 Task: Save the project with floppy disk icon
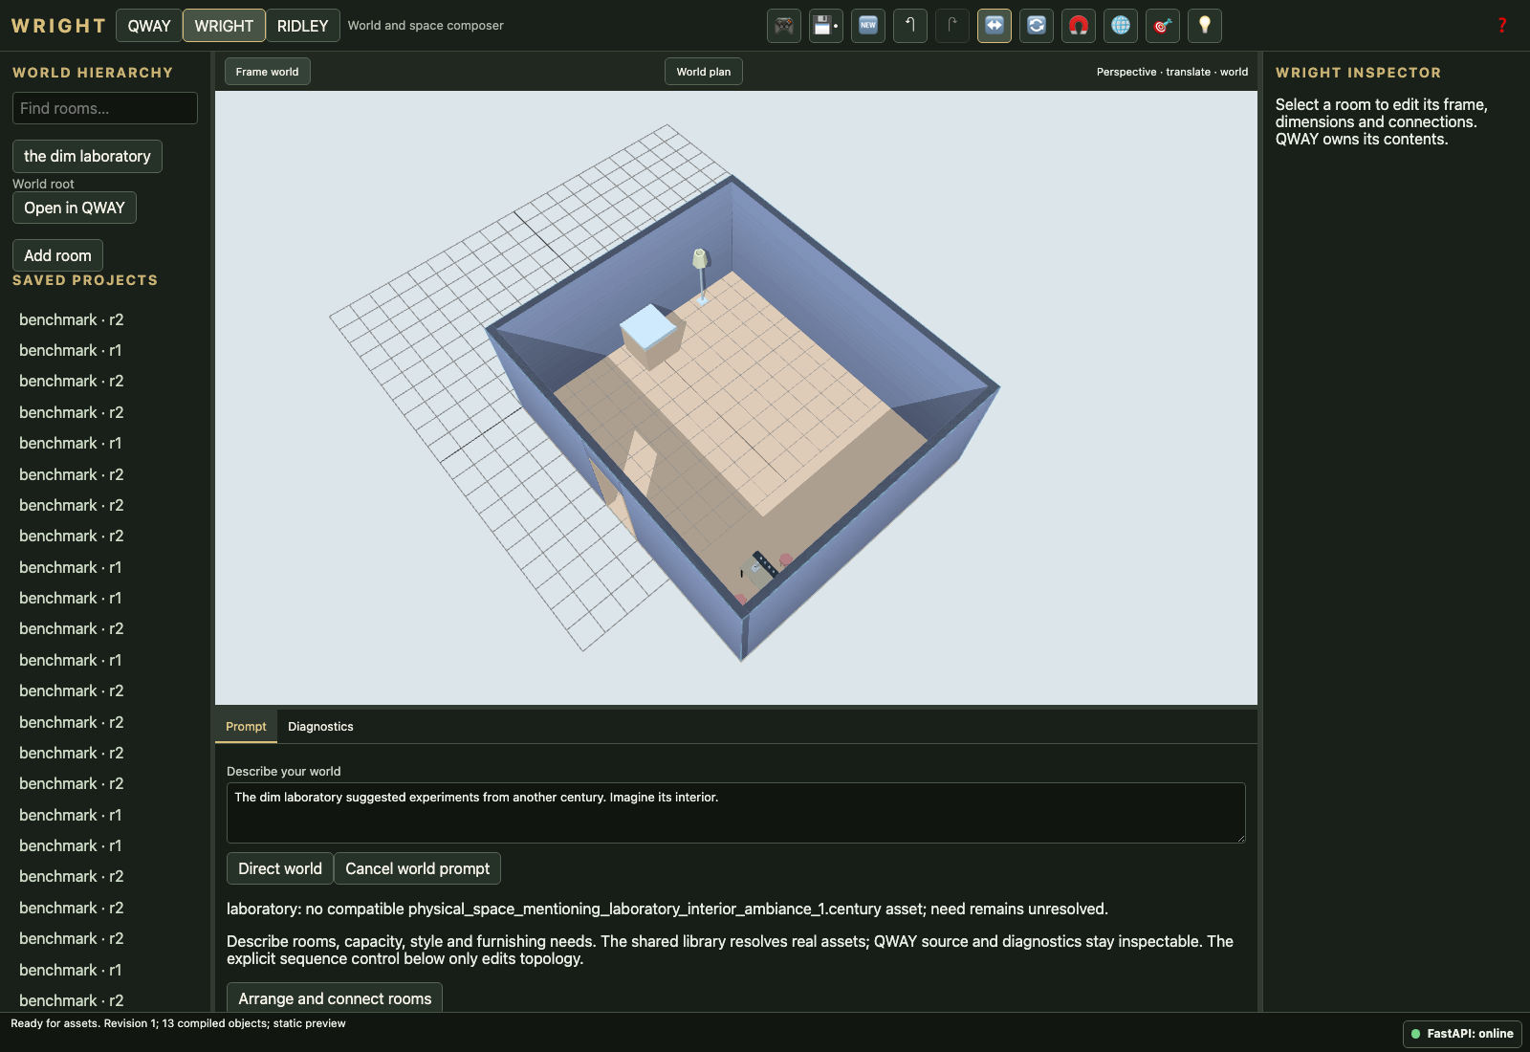[826, 26]
